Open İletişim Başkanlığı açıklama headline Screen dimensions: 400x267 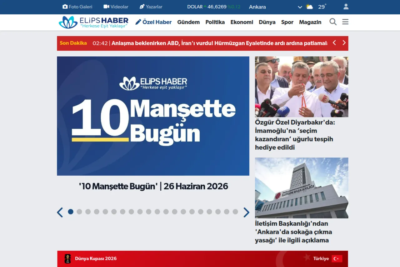(293, 232)
